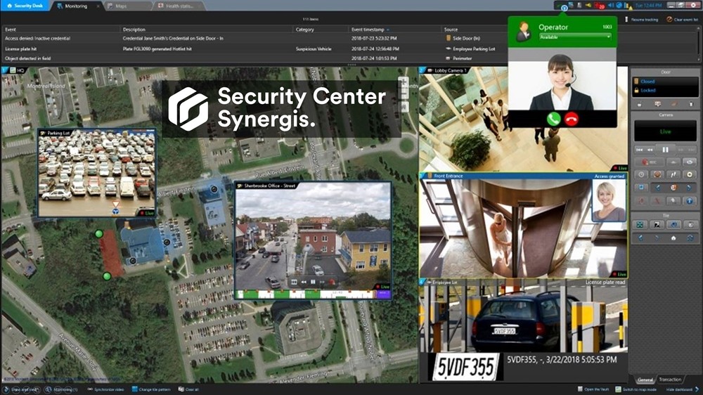Click the Employee Parking Lot source cell

471,49
